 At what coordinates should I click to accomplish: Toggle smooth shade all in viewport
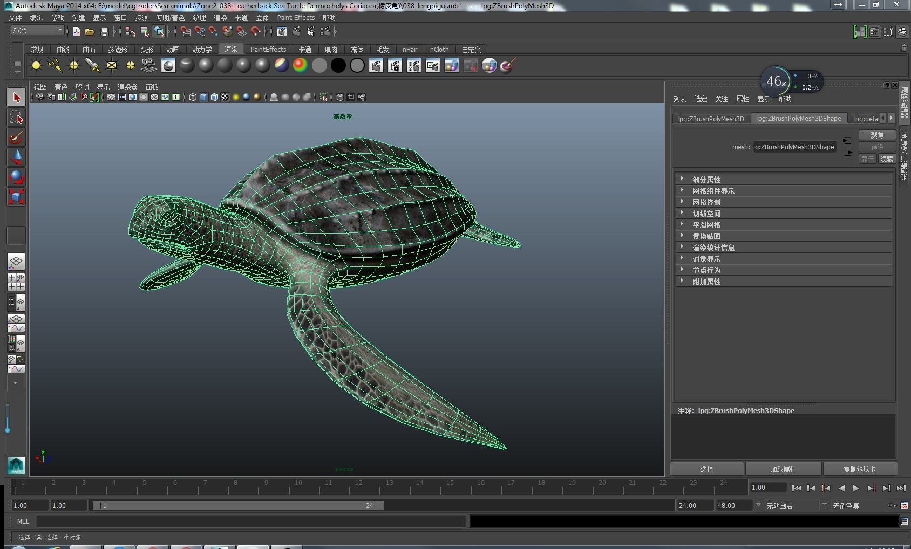pos(203,97)
